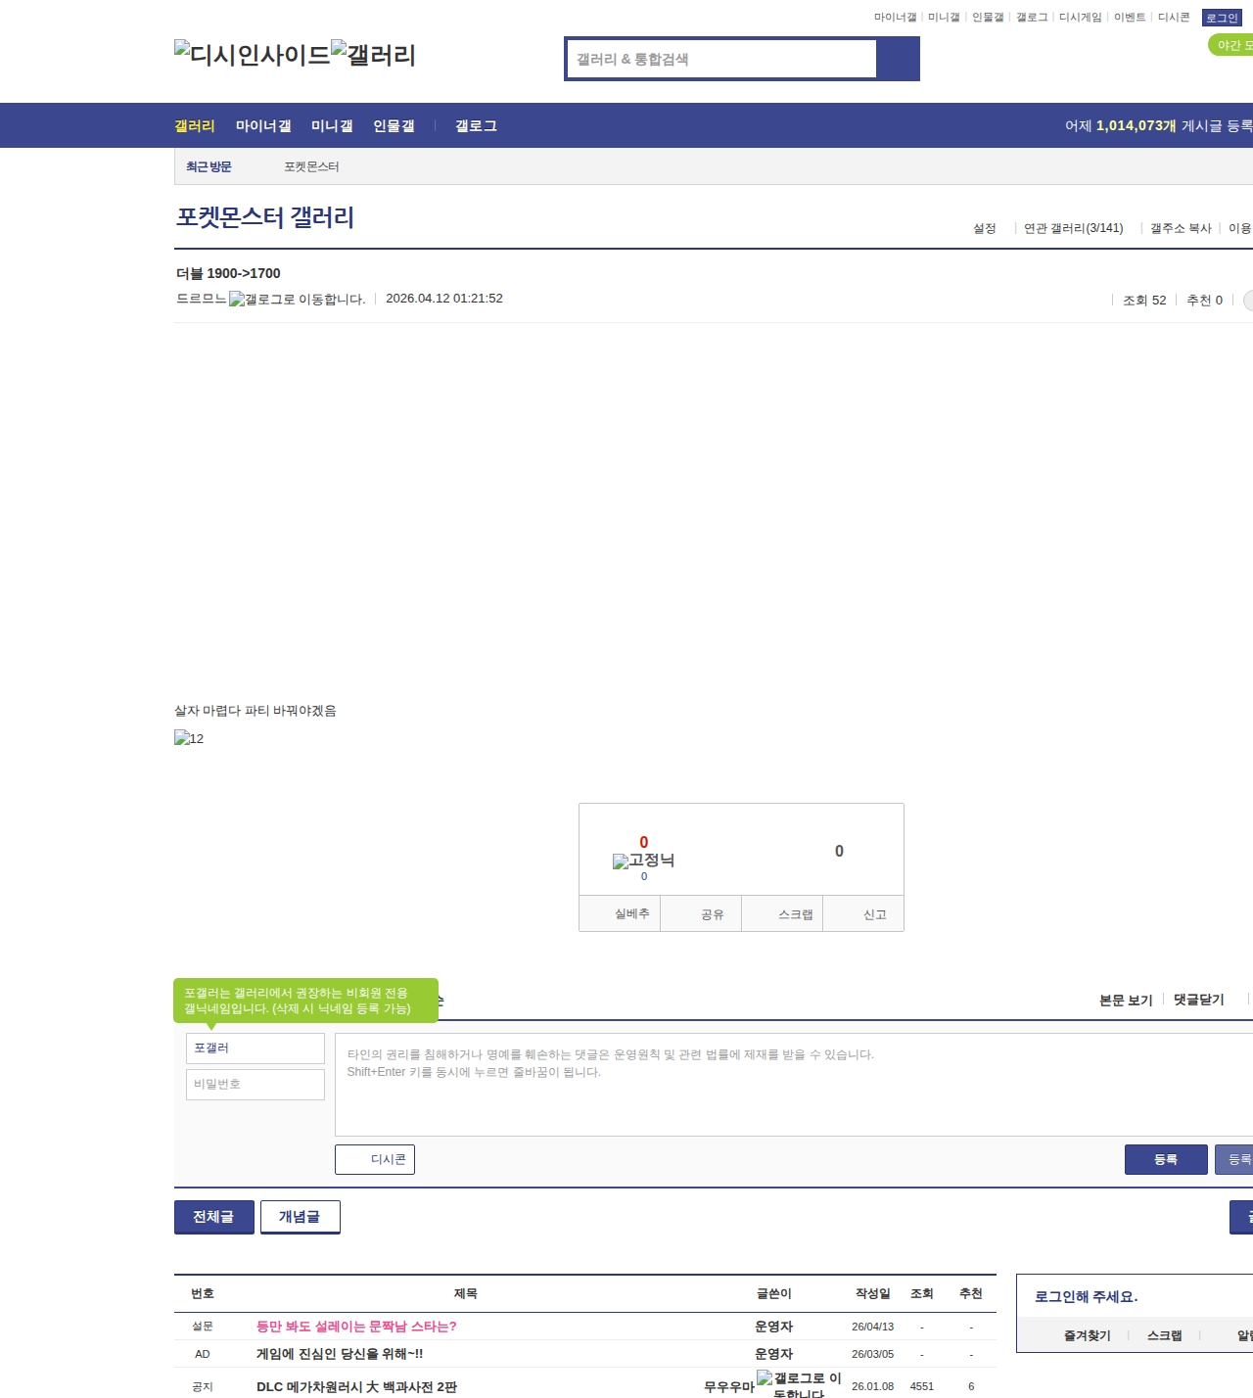This screenshot has width=1253, height=1398.
Task: Focus the 갤러리 & 통합검색 search field
Action: [722, 59]
